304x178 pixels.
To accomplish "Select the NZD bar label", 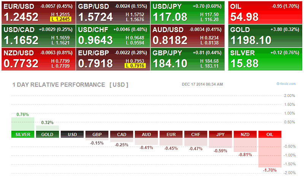I will tap(245, 134).
